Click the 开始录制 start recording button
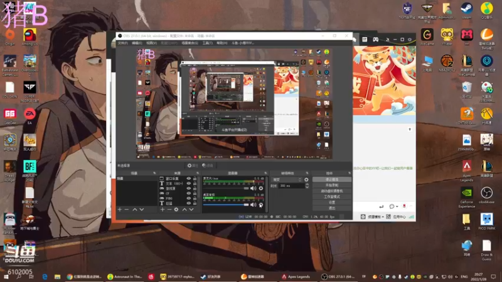 tap(332, 185)
